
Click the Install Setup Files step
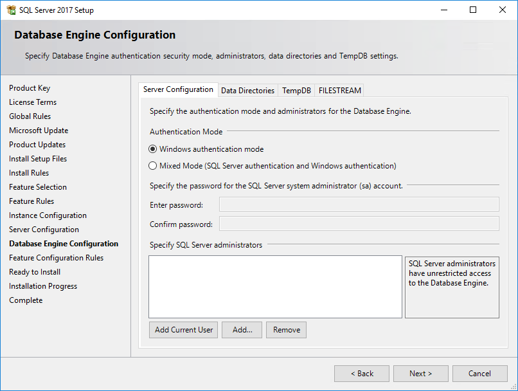click(x=38, y=159)
